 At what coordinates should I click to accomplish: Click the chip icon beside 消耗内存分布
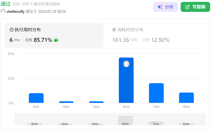[x=114, y=30]
